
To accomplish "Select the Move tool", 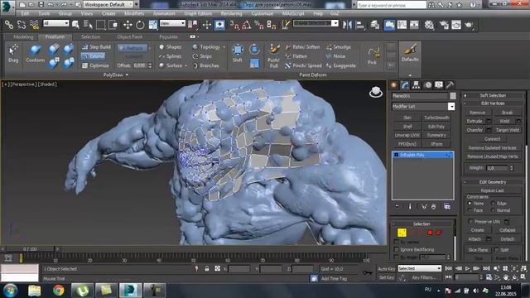I will tap(128, 25).
